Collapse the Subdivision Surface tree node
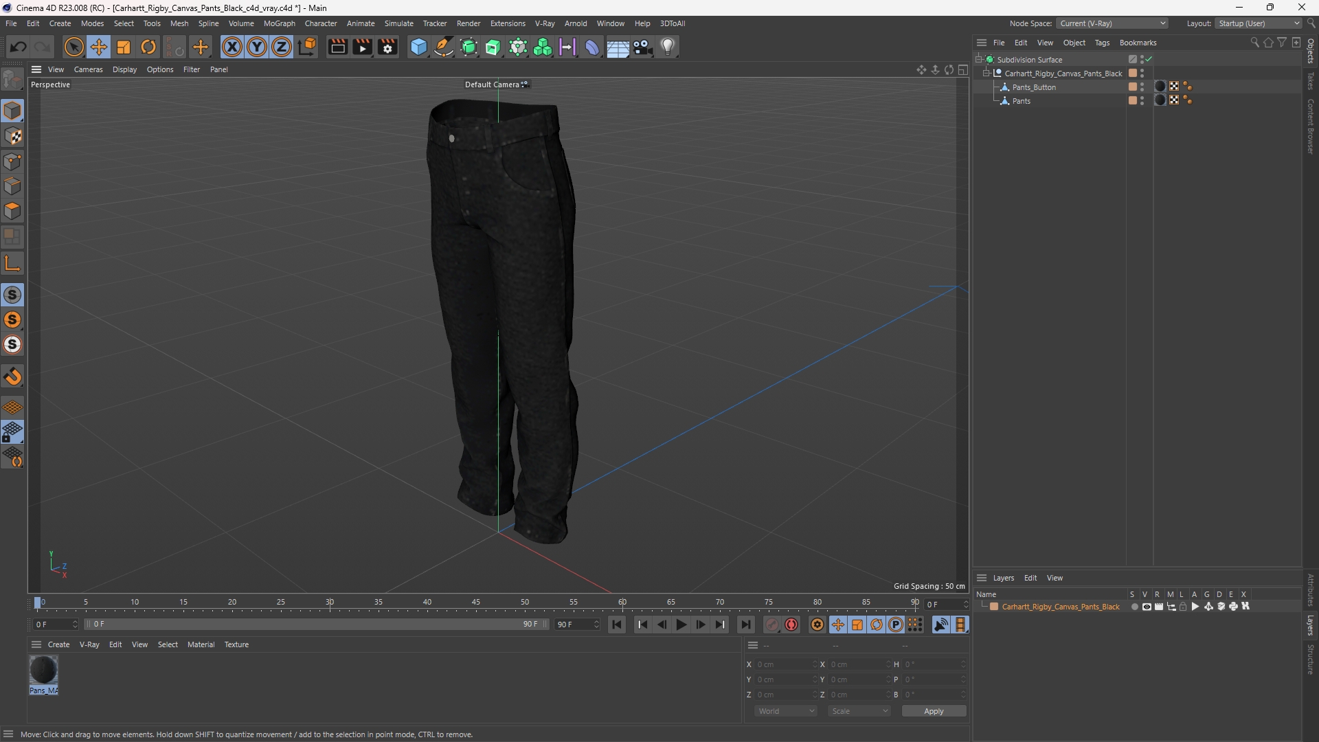The width and height of the screenshot is (1319, 742). click(979, 60)
